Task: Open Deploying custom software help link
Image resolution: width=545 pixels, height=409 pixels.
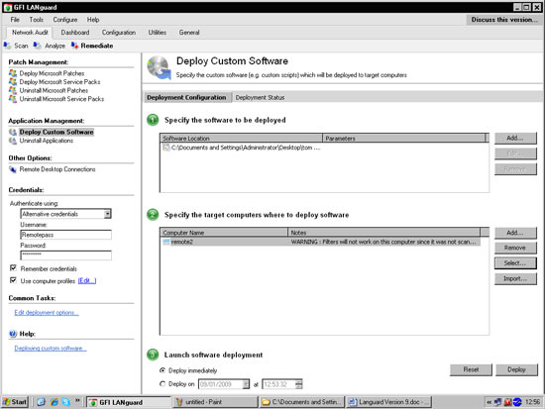Action: click(x=51, y=349)
